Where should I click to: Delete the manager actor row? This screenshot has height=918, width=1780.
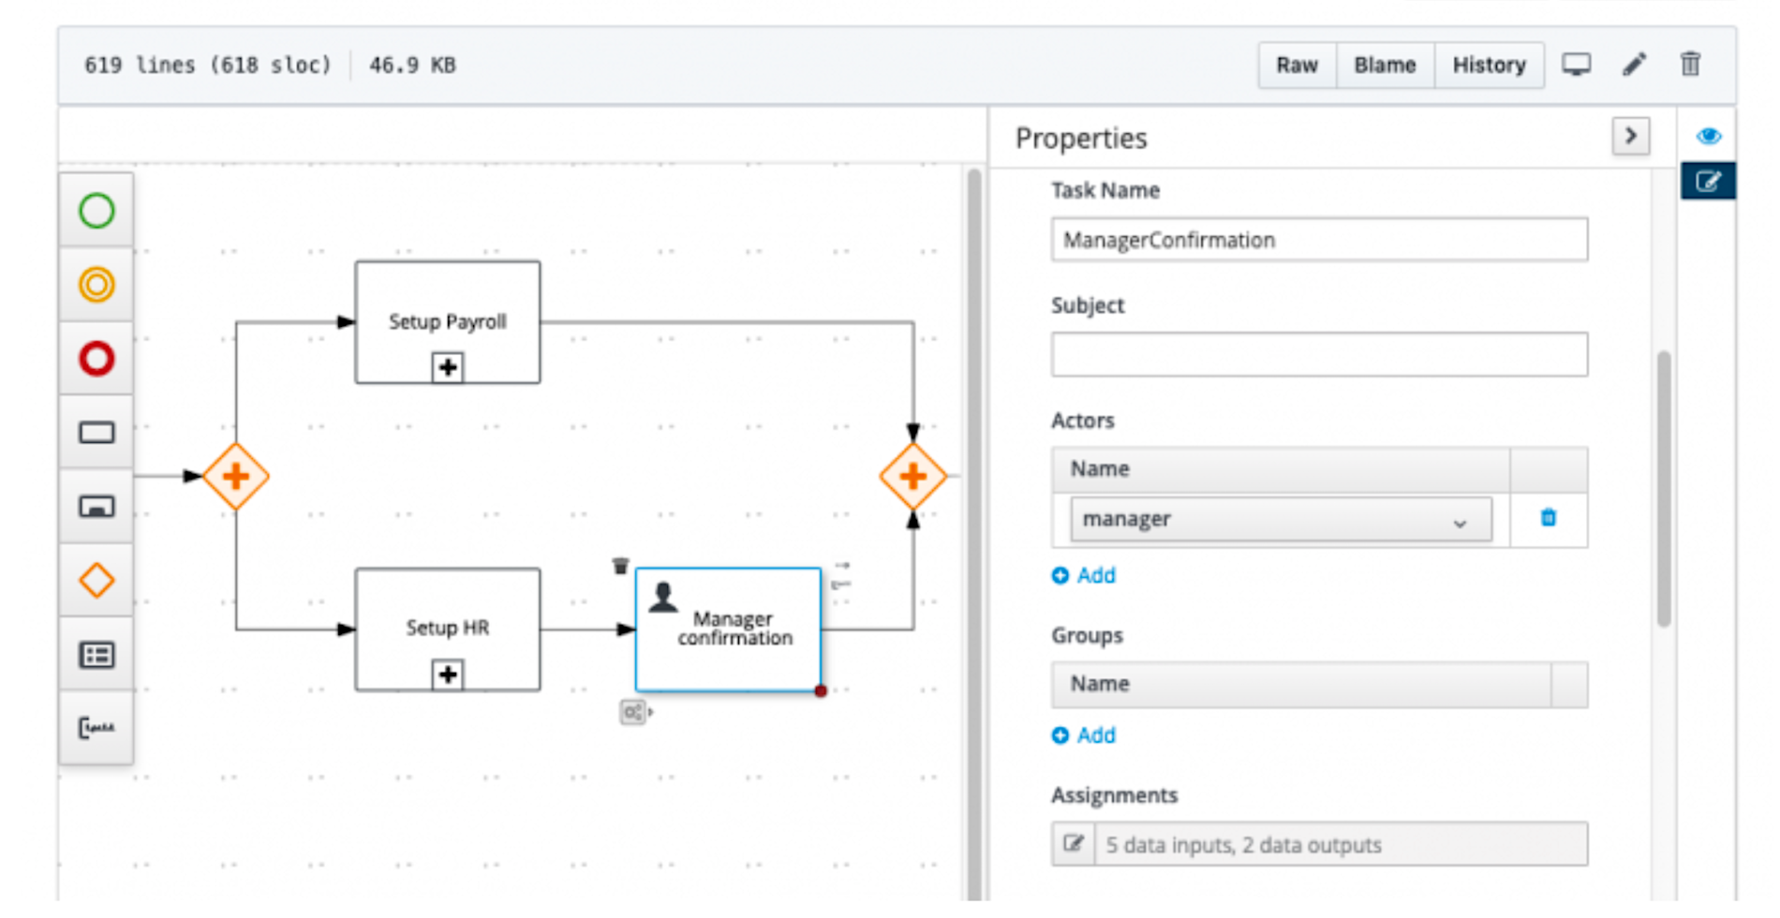1548,518
